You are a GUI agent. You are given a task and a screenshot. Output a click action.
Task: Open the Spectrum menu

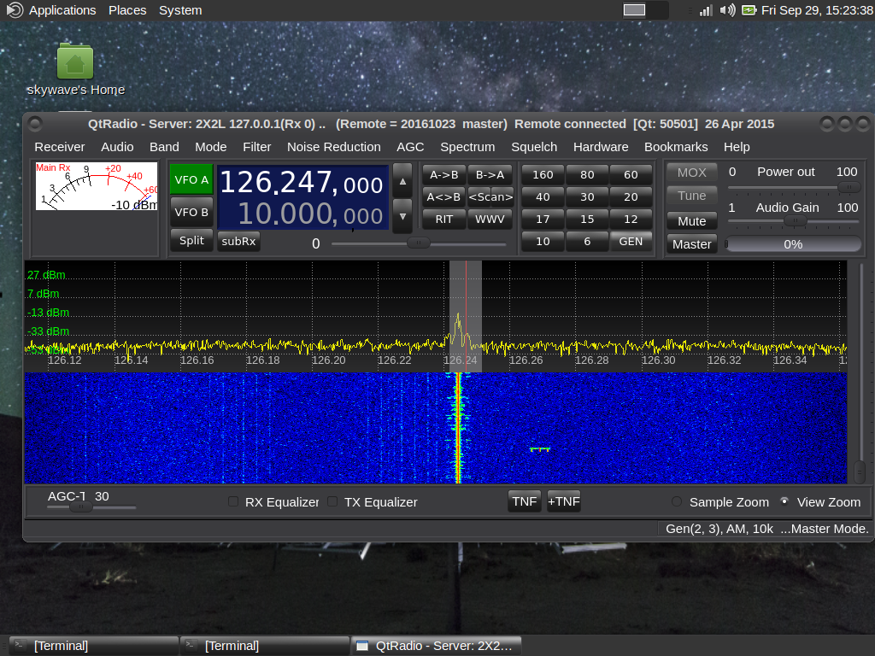click(467, 147)
